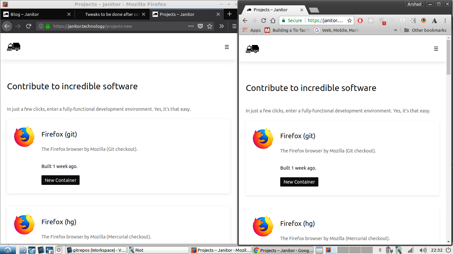Click Janitor truck logo in Chrome page
453x254 pixels.
pos(252,49)
